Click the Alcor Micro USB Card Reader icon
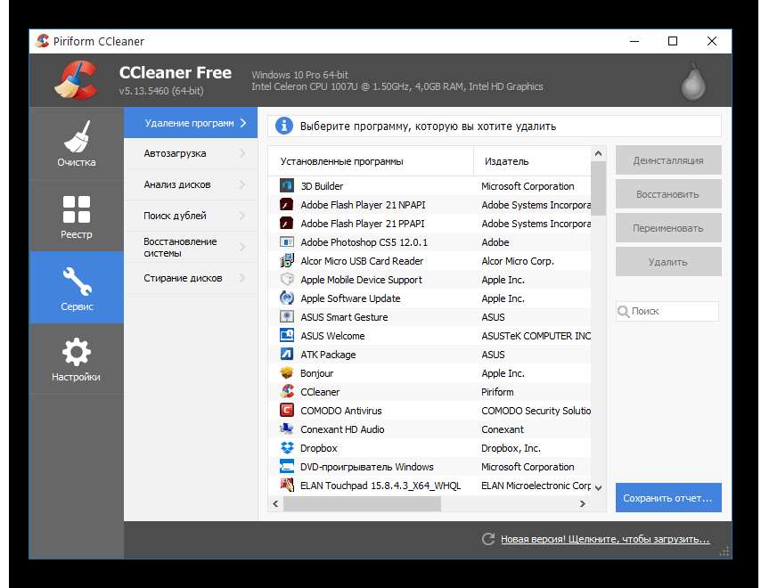Screen dimensions: 761x588 [286, 260]
